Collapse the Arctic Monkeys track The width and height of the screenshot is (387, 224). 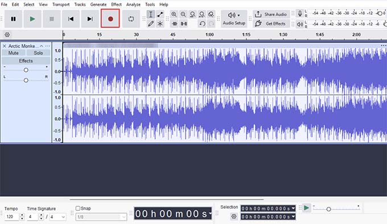(42, 46)
